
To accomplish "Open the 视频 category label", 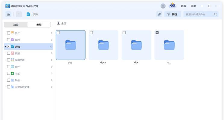I will pyautogui.click(x=17, y=40).
